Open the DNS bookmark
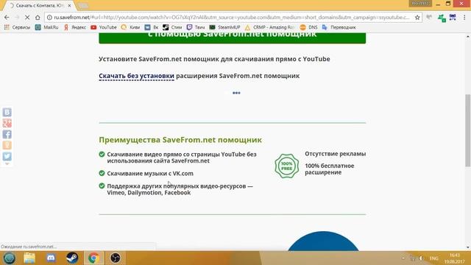 pos(308,27)
